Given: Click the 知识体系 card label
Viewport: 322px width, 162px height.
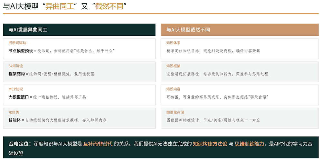Looking at the screenshot, I should [173, 43].
